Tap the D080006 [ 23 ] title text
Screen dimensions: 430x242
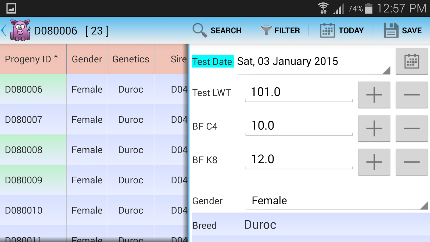[x=71, y=31]
